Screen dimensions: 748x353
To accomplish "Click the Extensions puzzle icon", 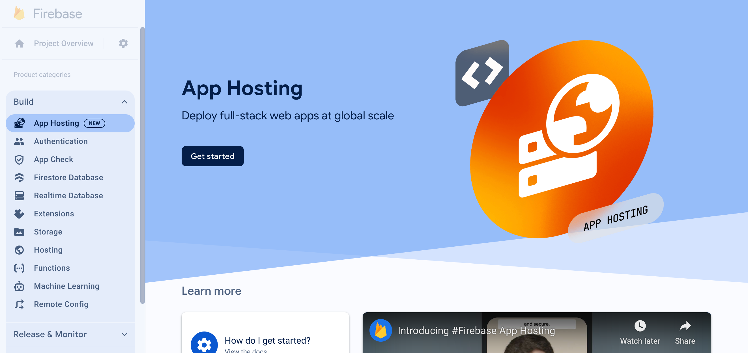I will 20,213.
